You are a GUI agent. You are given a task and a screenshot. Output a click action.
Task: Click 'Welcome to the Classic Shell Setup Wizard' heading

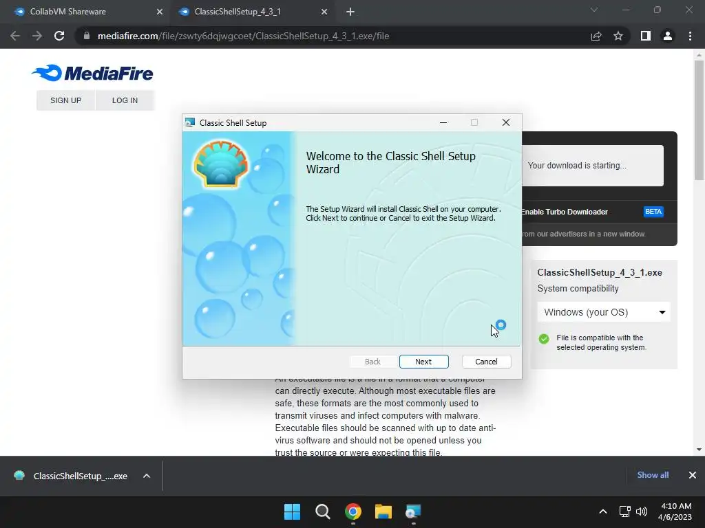tap(391, 162)
